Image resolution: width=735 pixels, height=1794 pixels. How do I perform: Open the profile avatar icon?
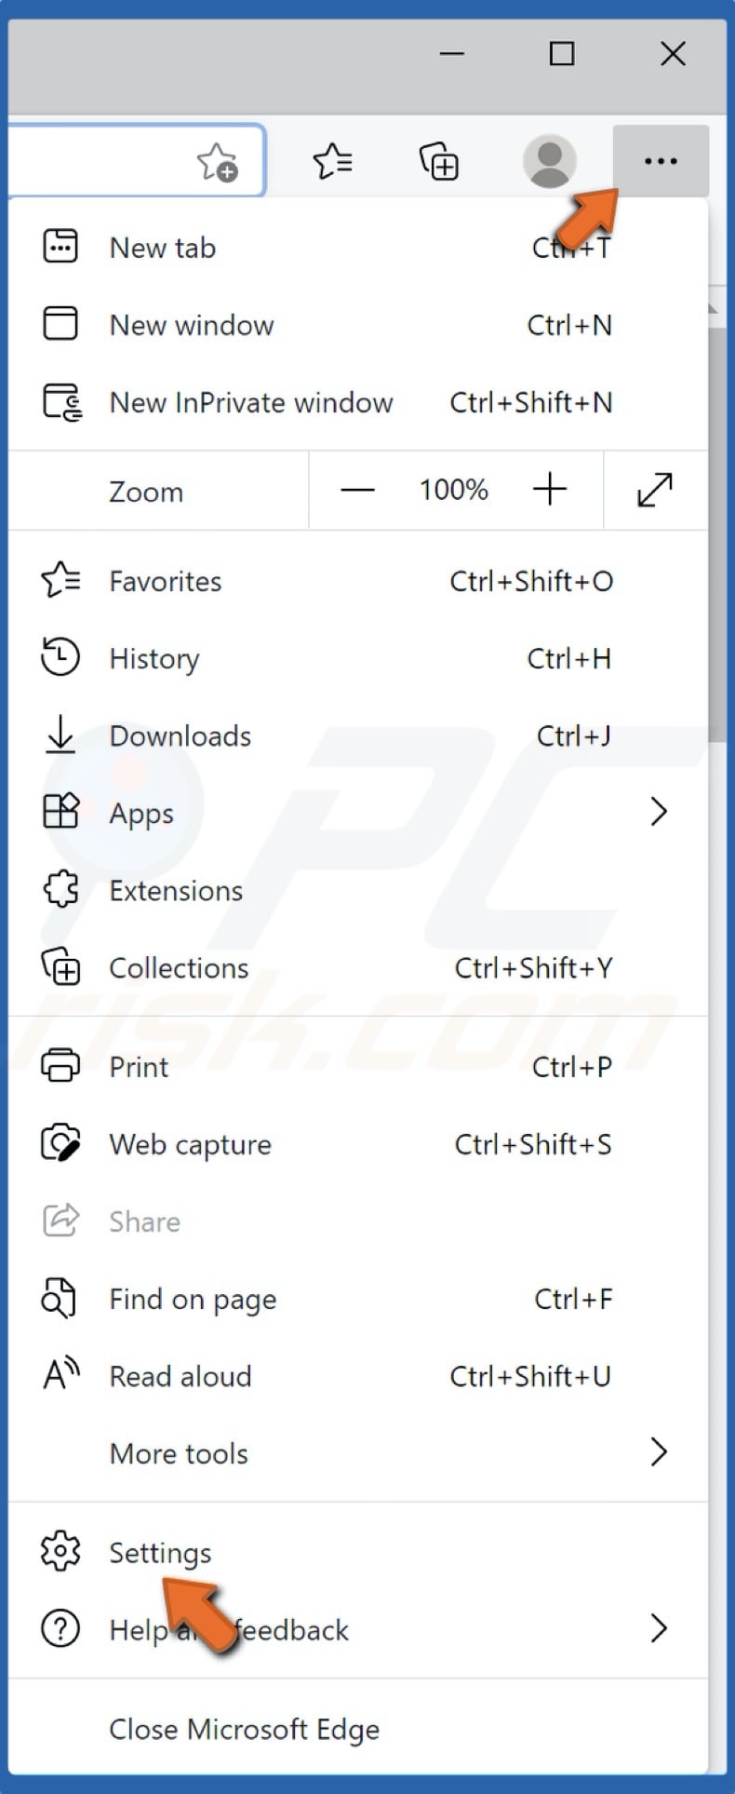(x=549, y=160)
